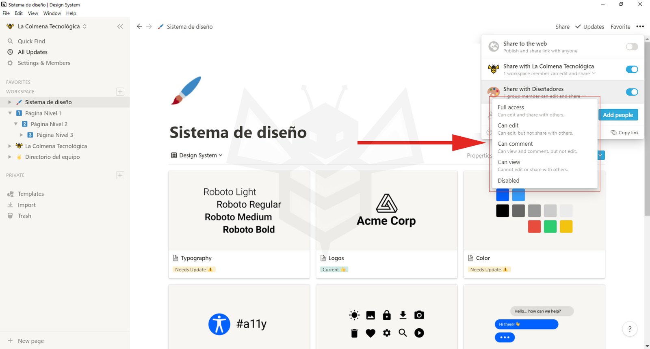Click the Página Nivel 2 number icon
Viewport: 650px width, 349px height.
click(x=25, y=124)
